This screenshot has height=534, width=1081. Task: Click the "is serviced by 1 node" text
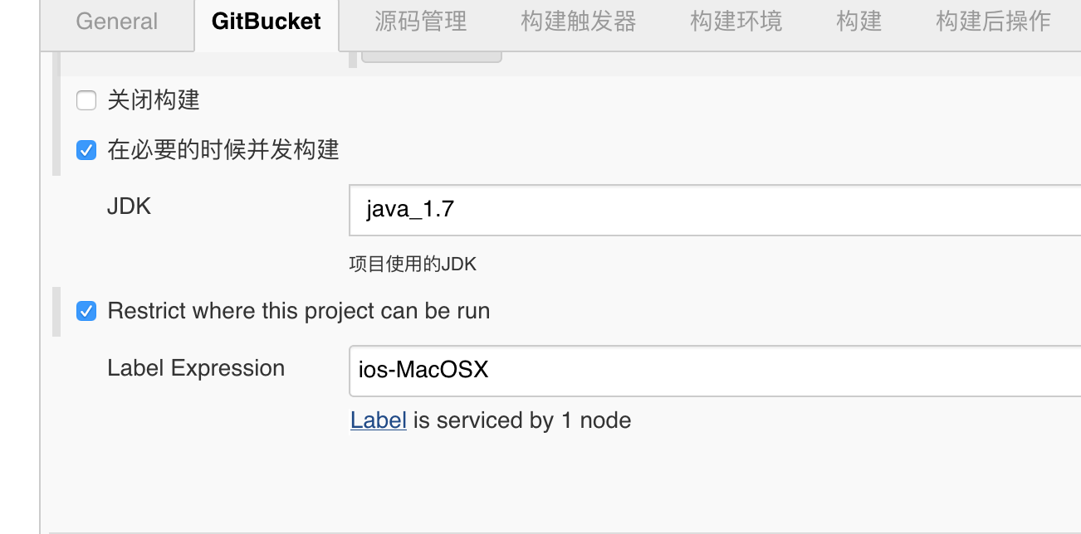(522, 420)
